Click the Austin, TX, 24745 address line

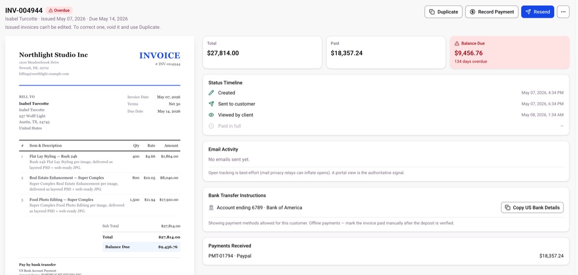coord(34,122)
